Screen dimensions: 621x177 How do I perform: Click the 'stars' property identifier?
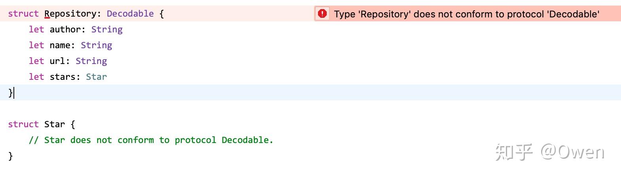click(x=63, y=77)
